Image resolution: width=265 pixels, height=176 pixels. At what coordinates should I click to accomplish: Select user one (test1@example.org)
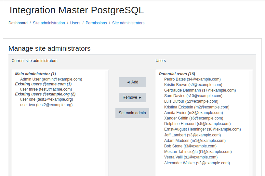tap(46, 99)
